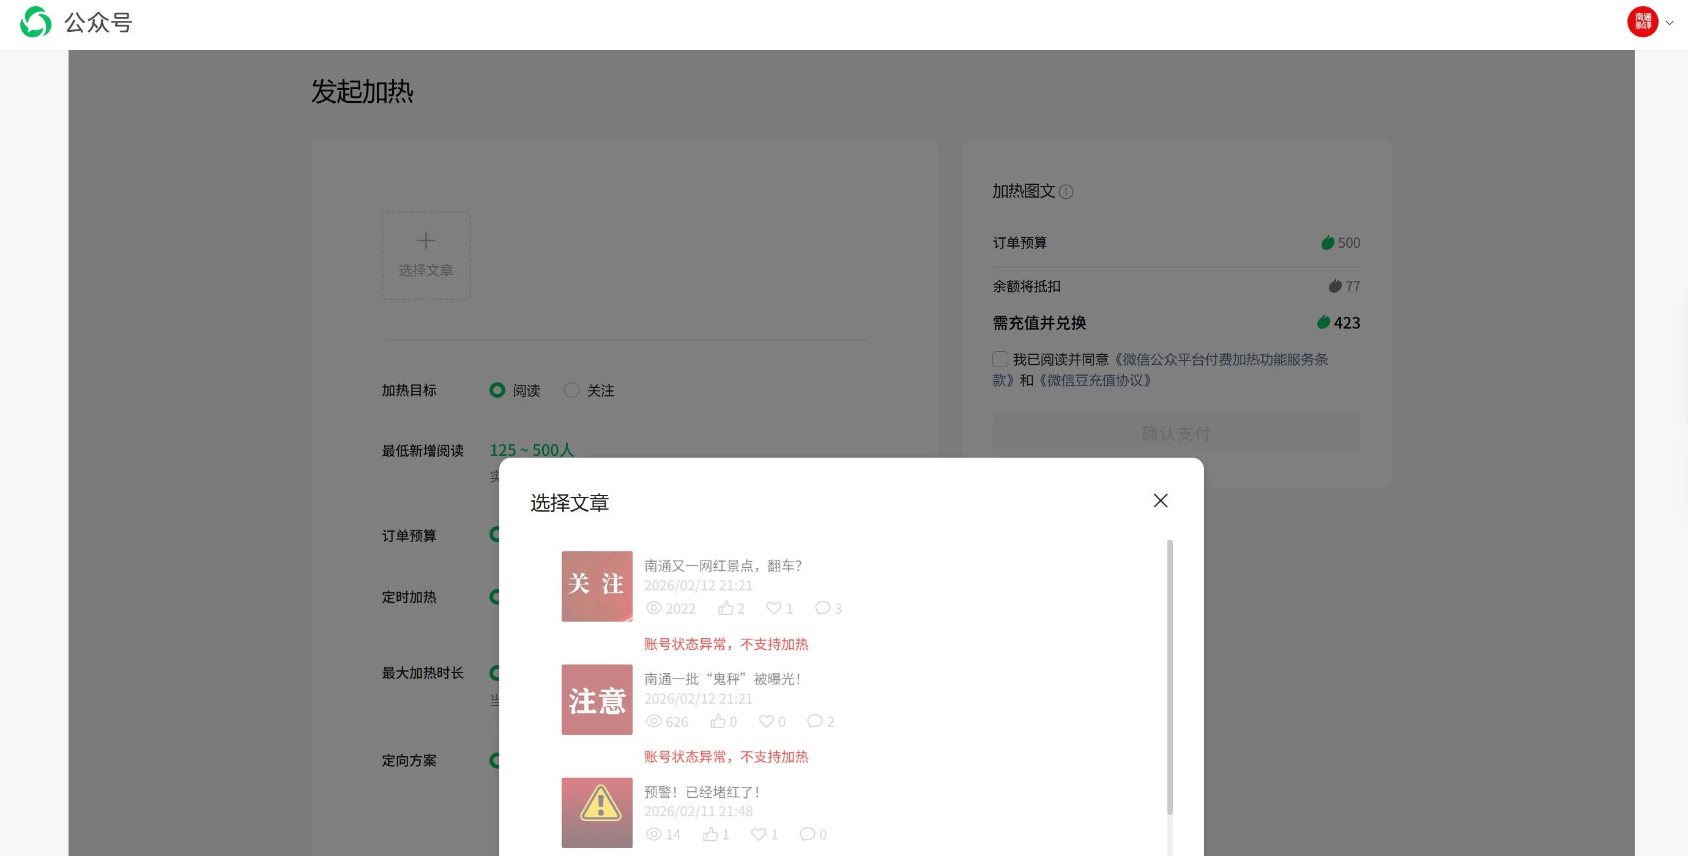1688x856 pixels.
Task: Click the comment icon showing 3
Action: pyautogui.click(x=822, y=608)
